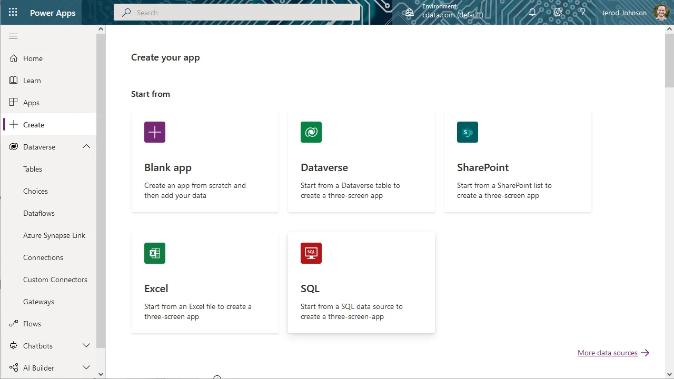674x379 pixels.
Task: Open the More data sources link
Action: (608, 353)
